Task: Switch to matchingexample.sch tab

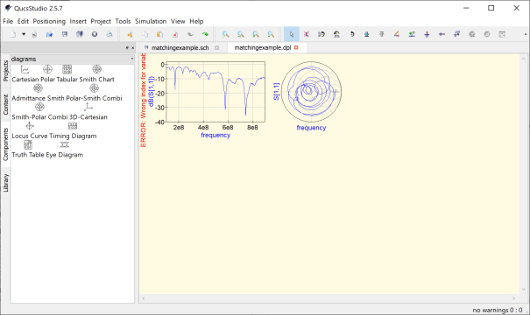Action: point(180,47)
